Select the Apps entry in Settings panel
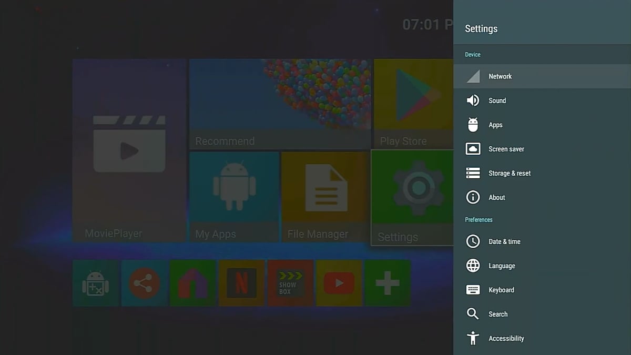The image size is (631, 355). 542,125
